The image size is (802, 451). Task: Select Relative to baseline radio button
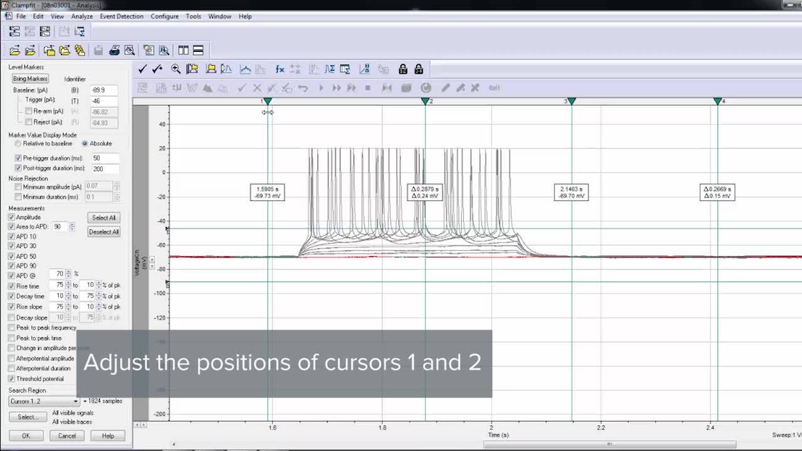click(18, 143)
